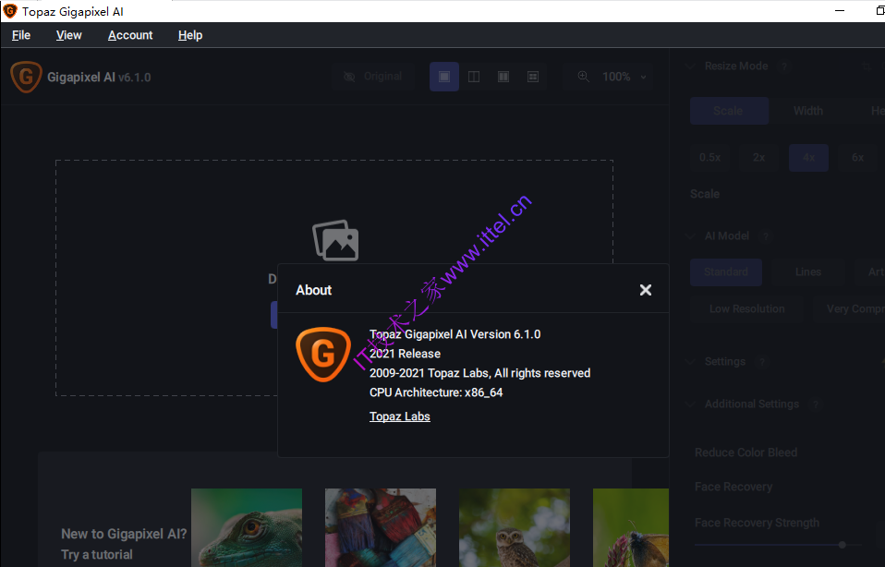Click Settings help icon

(x=762, y=362)
